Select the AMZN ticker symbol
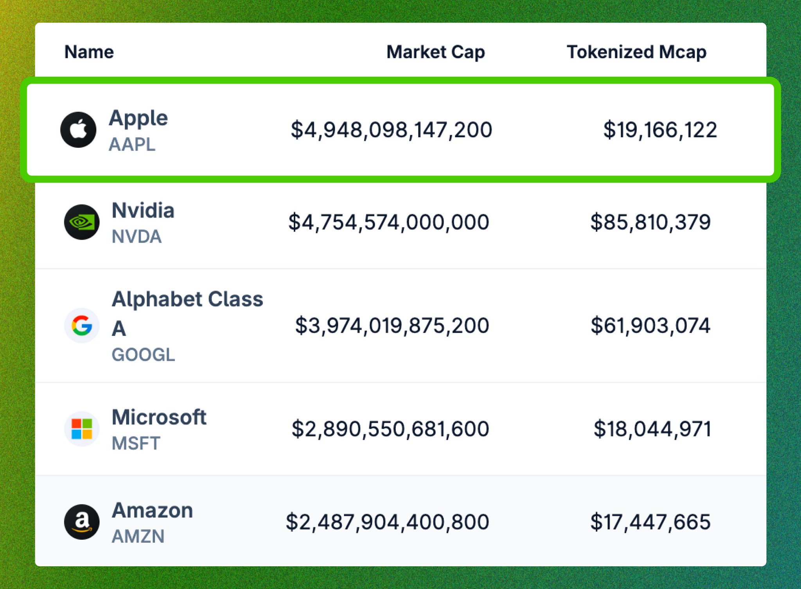801x589 pixels. (x=138, y=536)
